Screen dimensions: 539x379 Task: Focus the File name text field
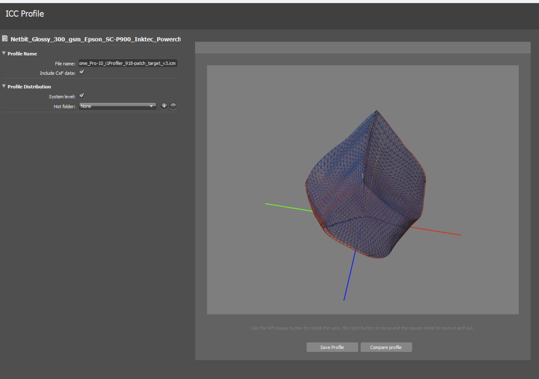[128, 63]
